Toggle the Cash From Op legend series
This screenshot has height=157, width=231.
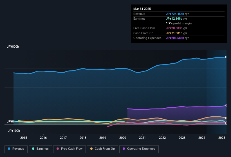coord(102,149)
